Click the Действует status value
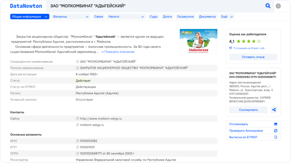291x163 pixels. click(x=83, y=81)
